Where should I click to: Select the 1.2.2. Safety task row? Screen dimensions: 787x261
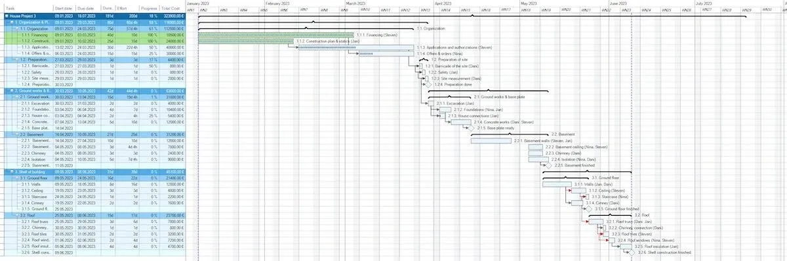[94, 72]
